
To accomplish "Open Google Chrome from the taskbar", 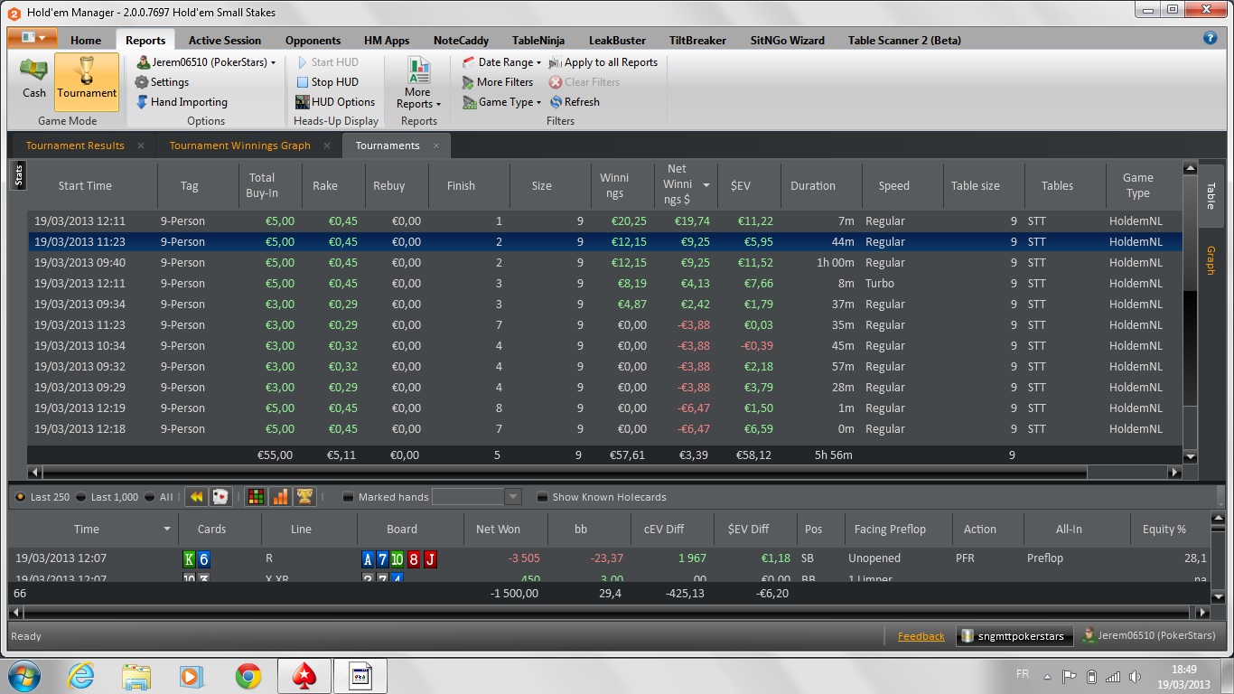I will tap(248, 676).
